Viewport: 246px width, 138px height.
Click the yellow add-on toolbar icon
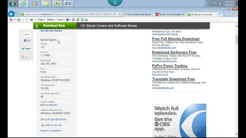78,20
